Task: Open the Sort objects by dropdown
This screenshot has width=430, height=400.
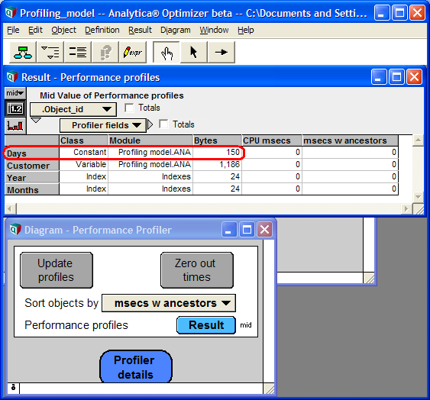Action: (169, 303)
